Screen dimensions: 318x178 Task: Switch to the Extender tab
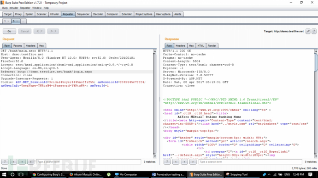coord(127,14)
